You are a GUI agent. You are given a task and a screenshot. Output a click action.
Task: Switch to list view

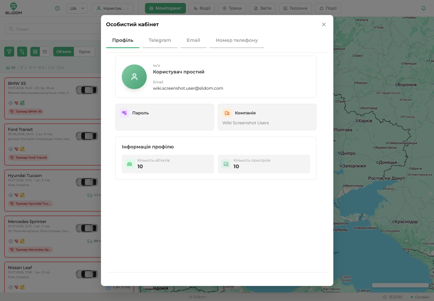pos(45,52)
